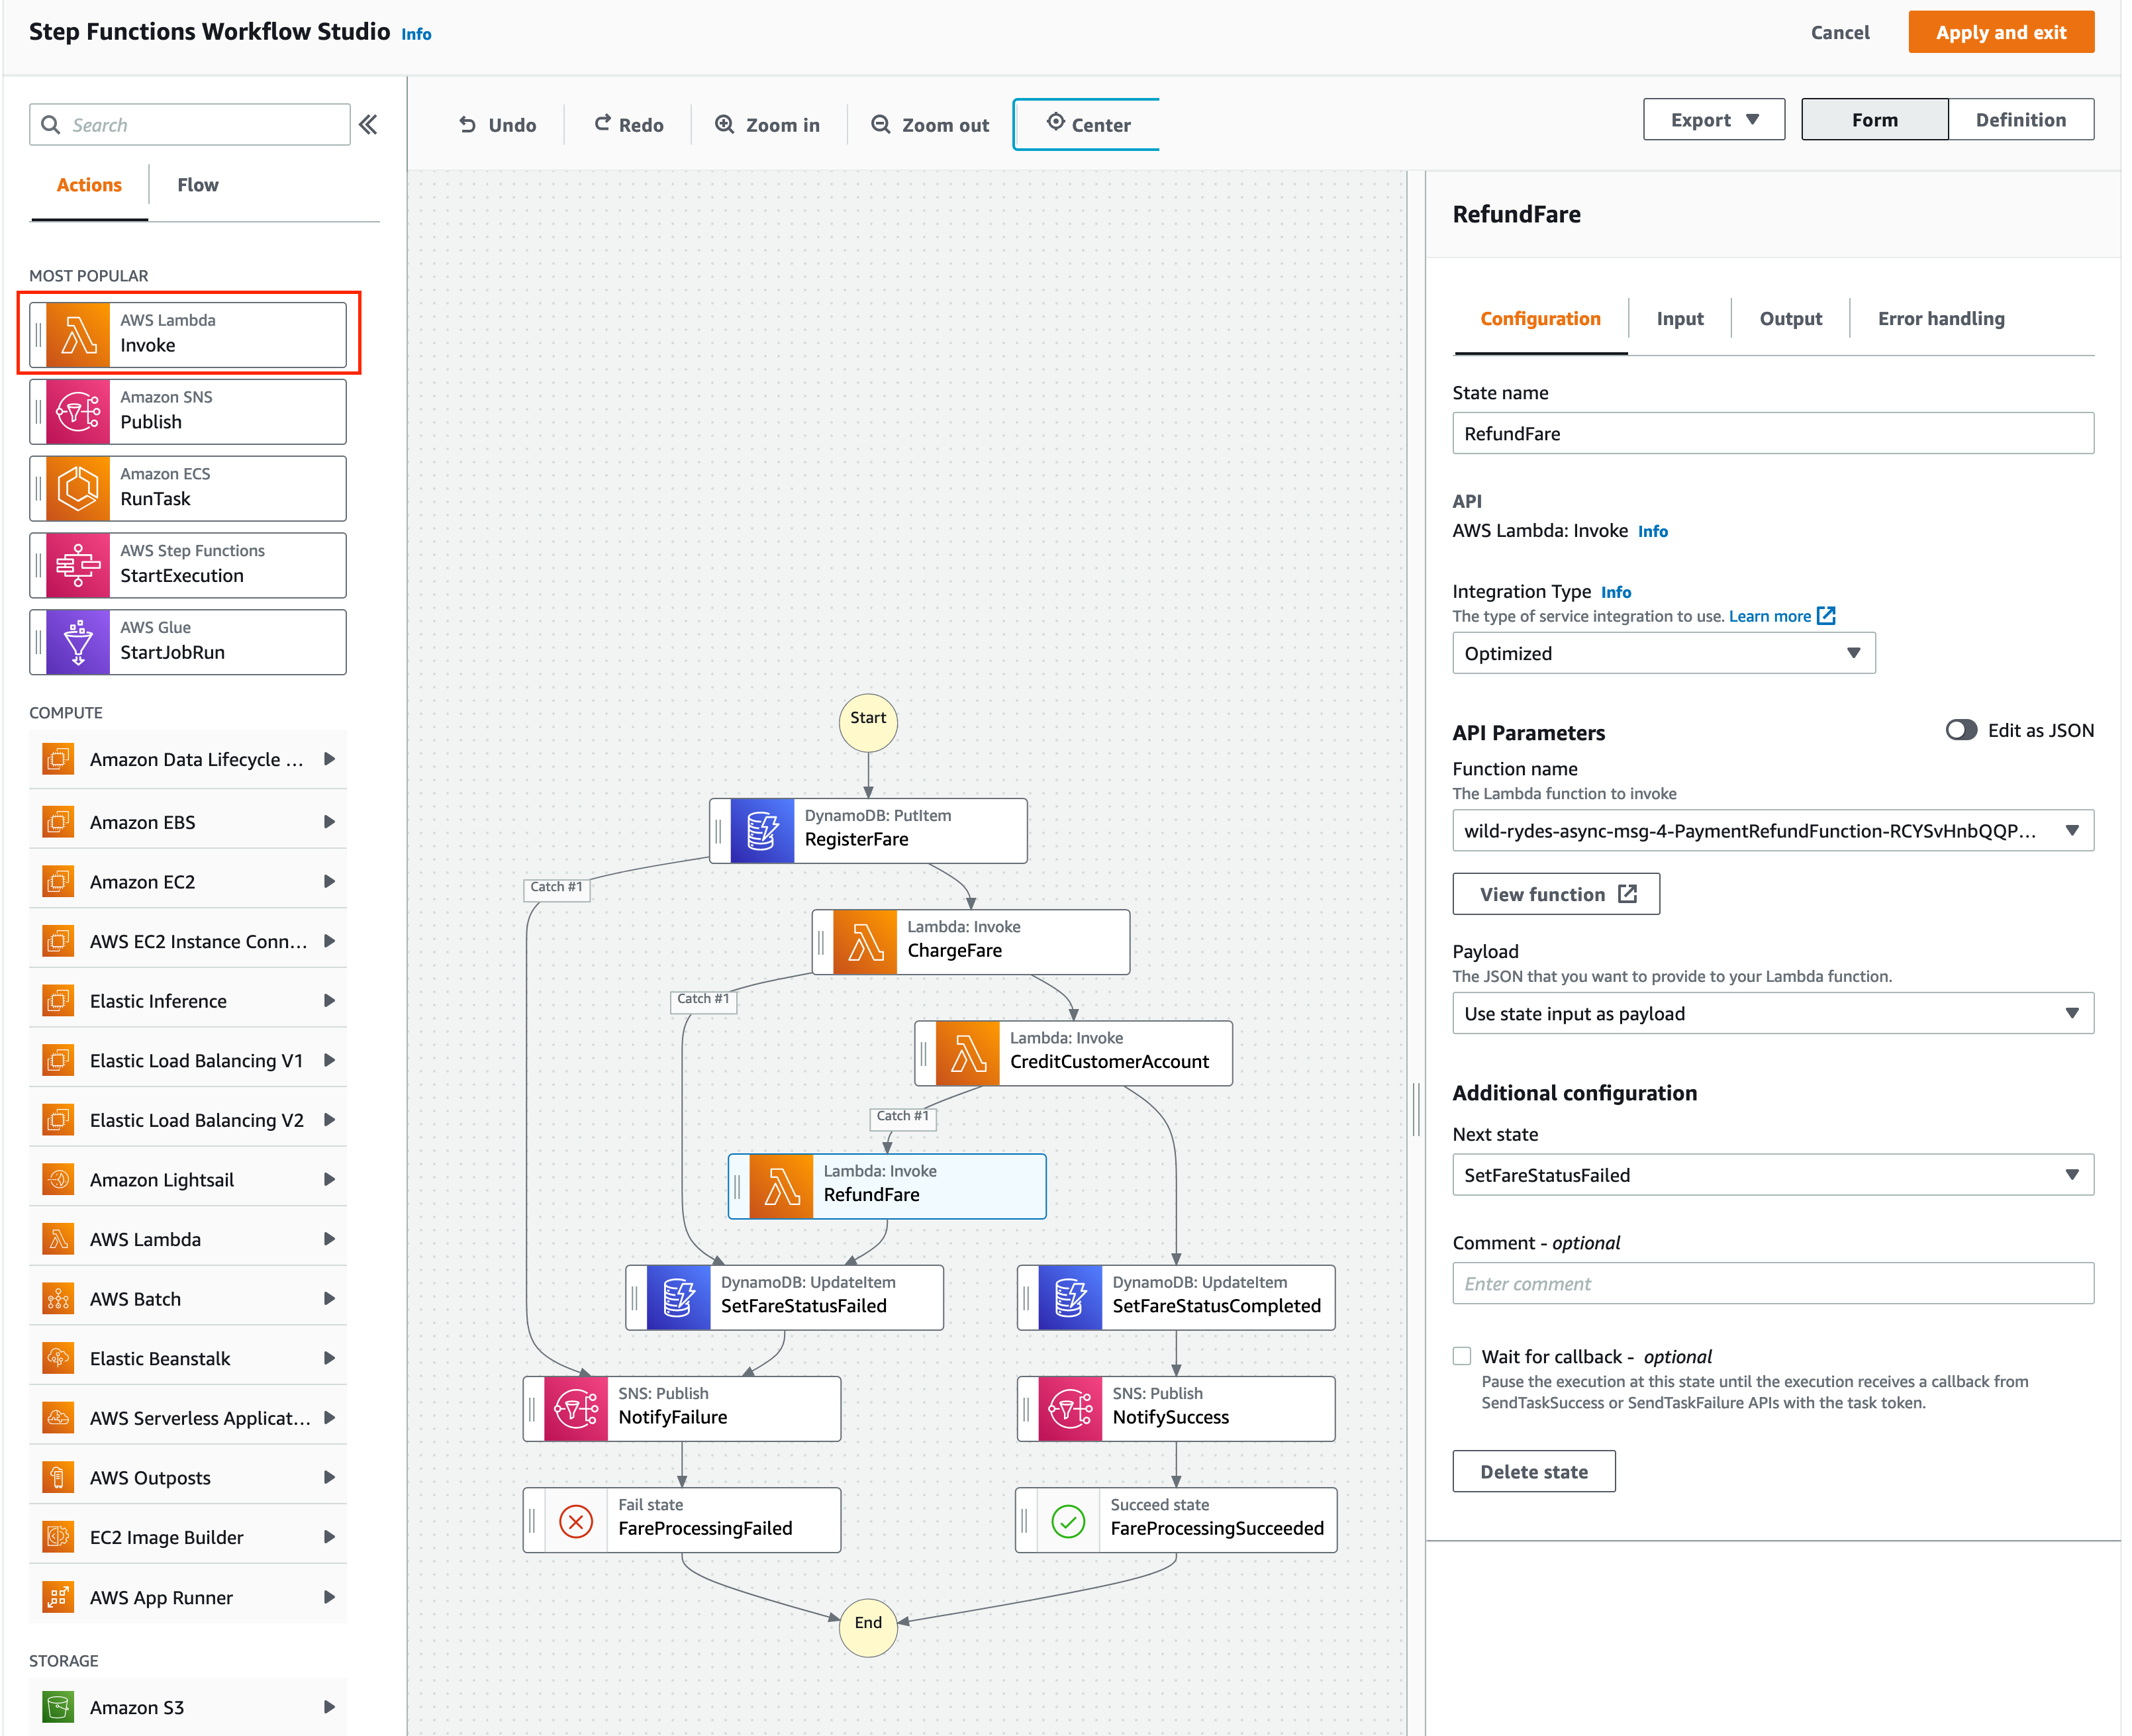Click the ChargeFare Lambda state icon

pyautogui.click(x=865, y=941)
